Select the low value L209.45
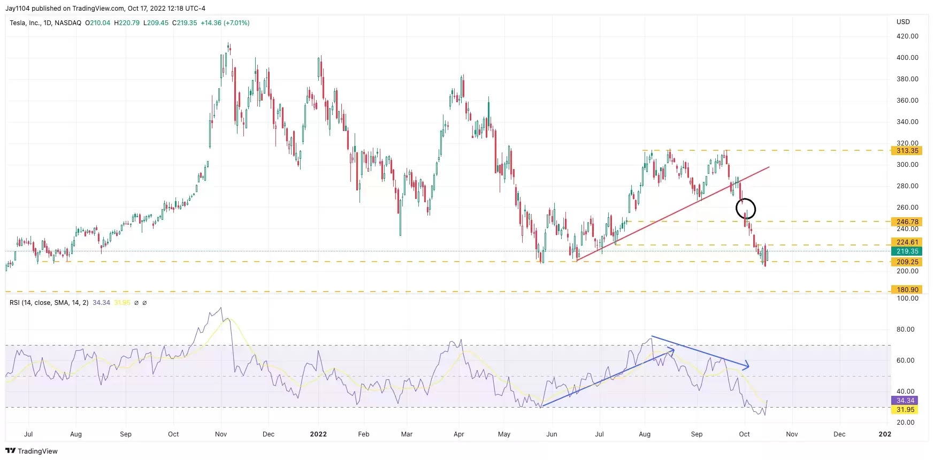Image resolution: width=934 pixels, height=460 pixels. coord(156,23)
